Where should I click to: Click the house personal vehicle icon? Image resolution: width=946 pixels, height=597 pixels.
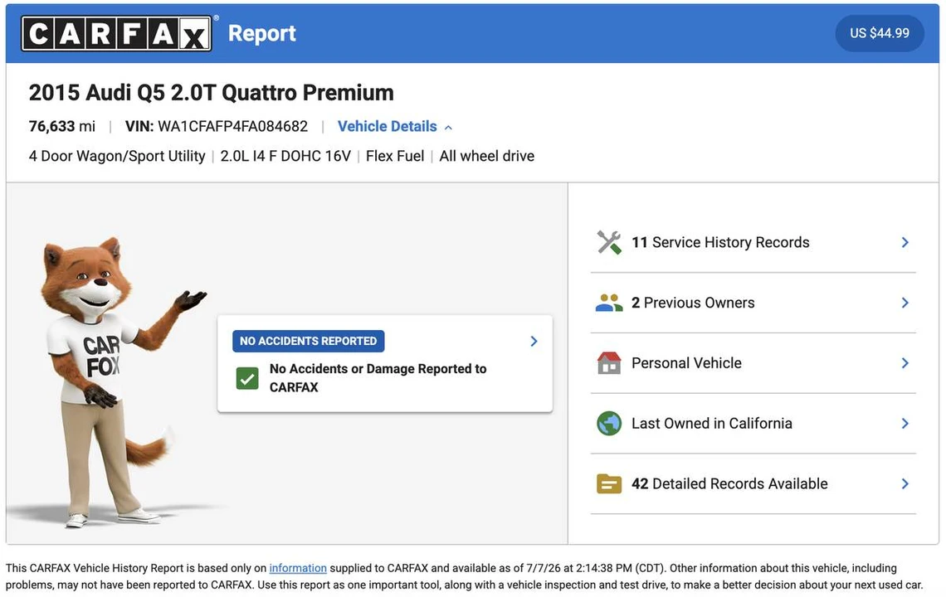(609, 363)
